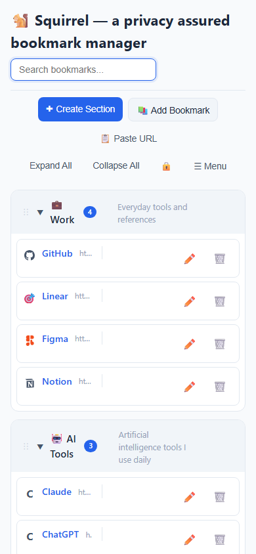Open the Figma bookmark link
Viewport: 256px width, 554px height.
point(55,339)
